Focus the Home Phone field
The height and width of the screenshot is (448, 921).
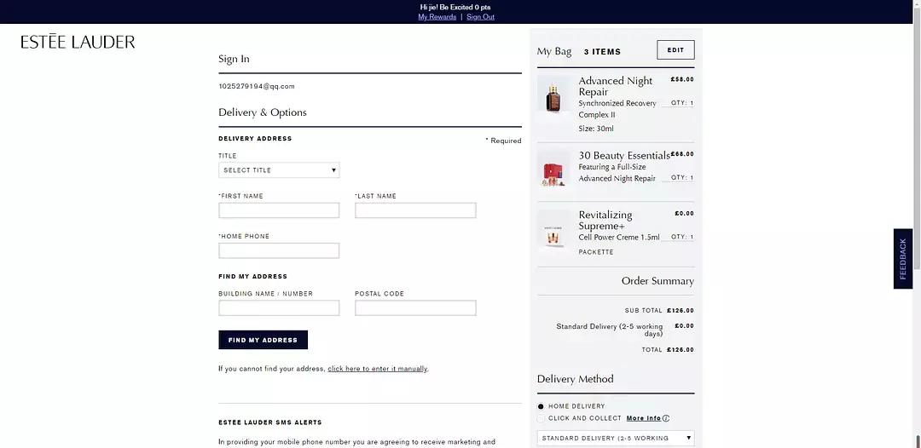click(279, 251)
